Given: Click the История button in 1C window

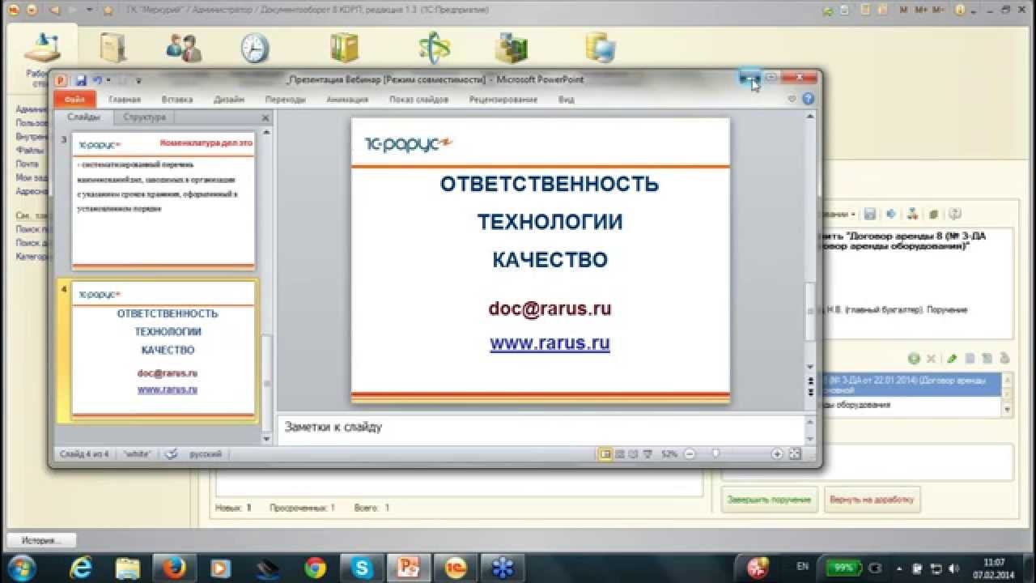Looking at the screenshot, I should click(41, 540).
